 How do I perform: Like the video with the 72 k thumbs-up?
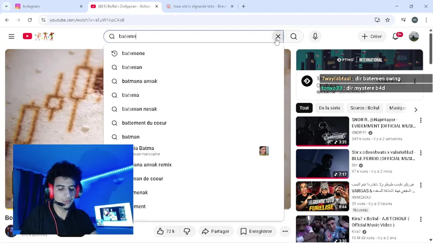click(x=166, y=231)
